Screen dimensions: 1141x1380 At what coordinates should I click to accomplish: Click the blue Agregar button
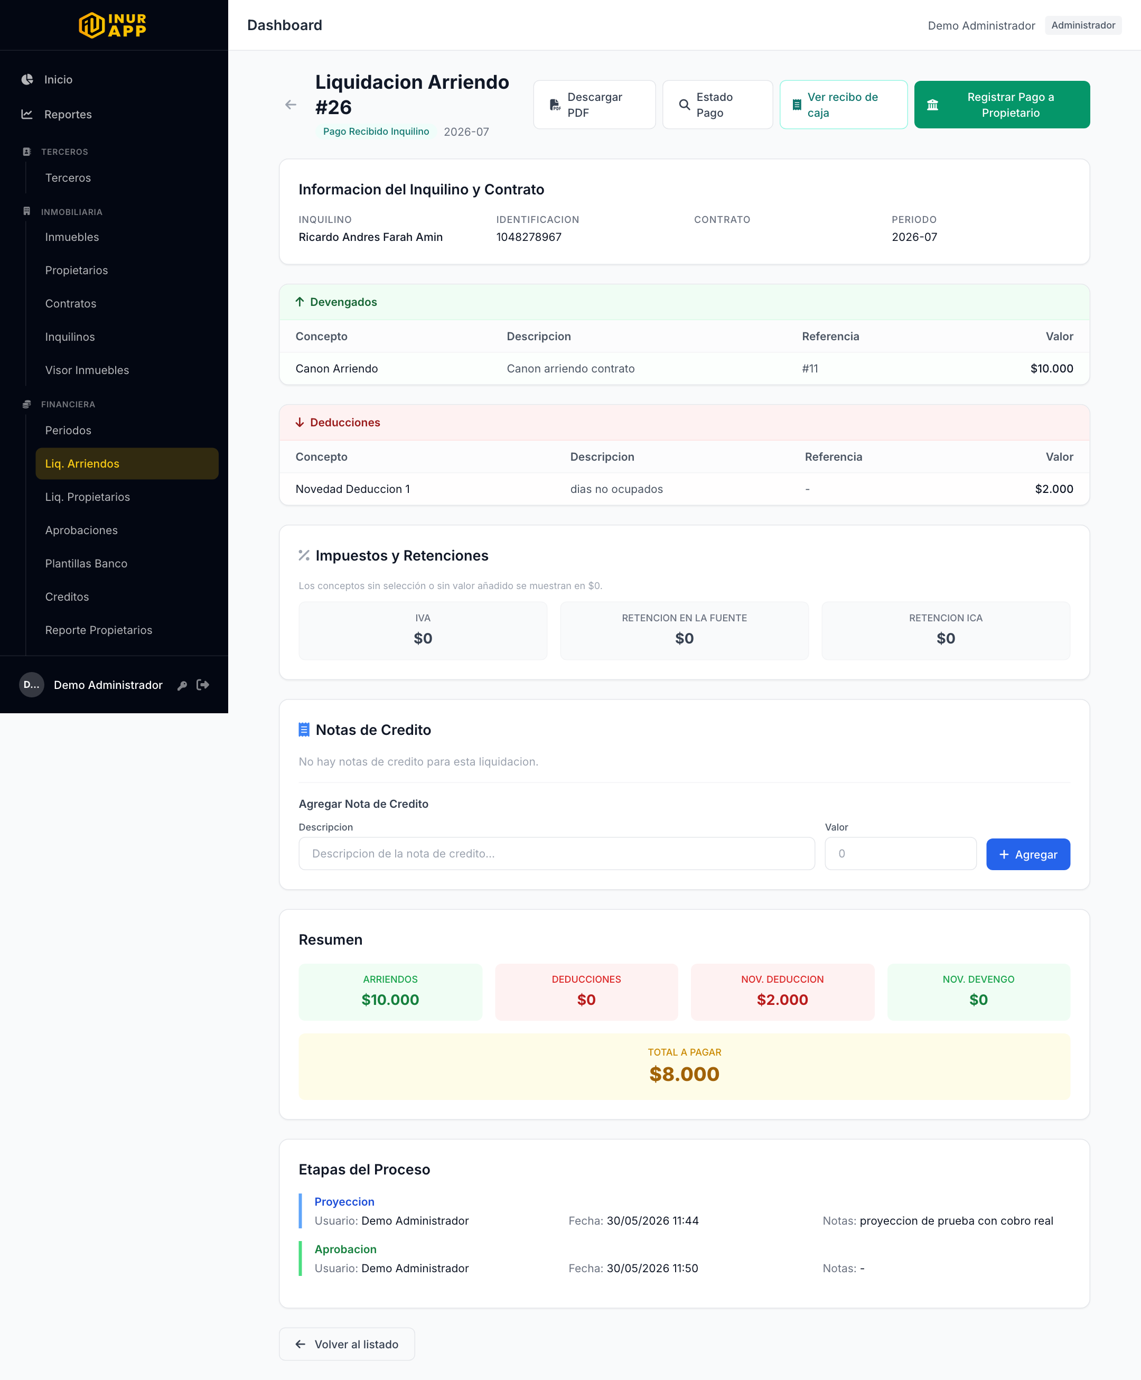[1028, 854]
